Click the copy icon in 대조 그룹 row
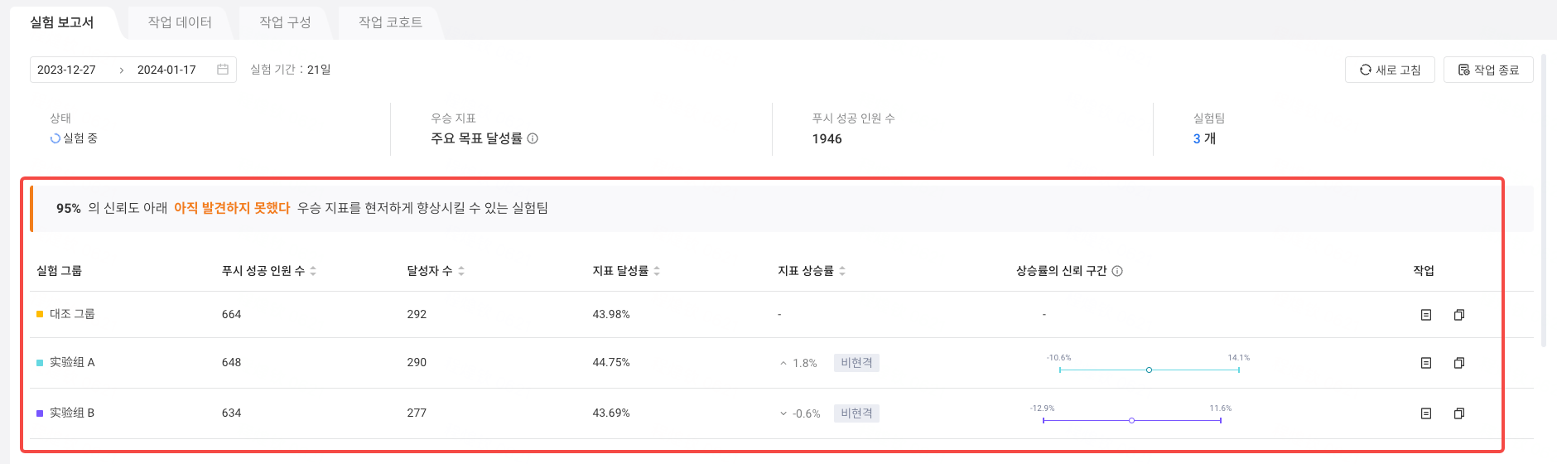 pos(1459,315)
